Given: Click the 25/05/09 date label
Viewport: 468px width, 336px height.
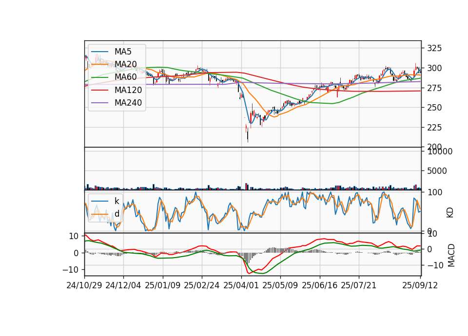Looking at the screenshot, I should click(x=280, y=285).
